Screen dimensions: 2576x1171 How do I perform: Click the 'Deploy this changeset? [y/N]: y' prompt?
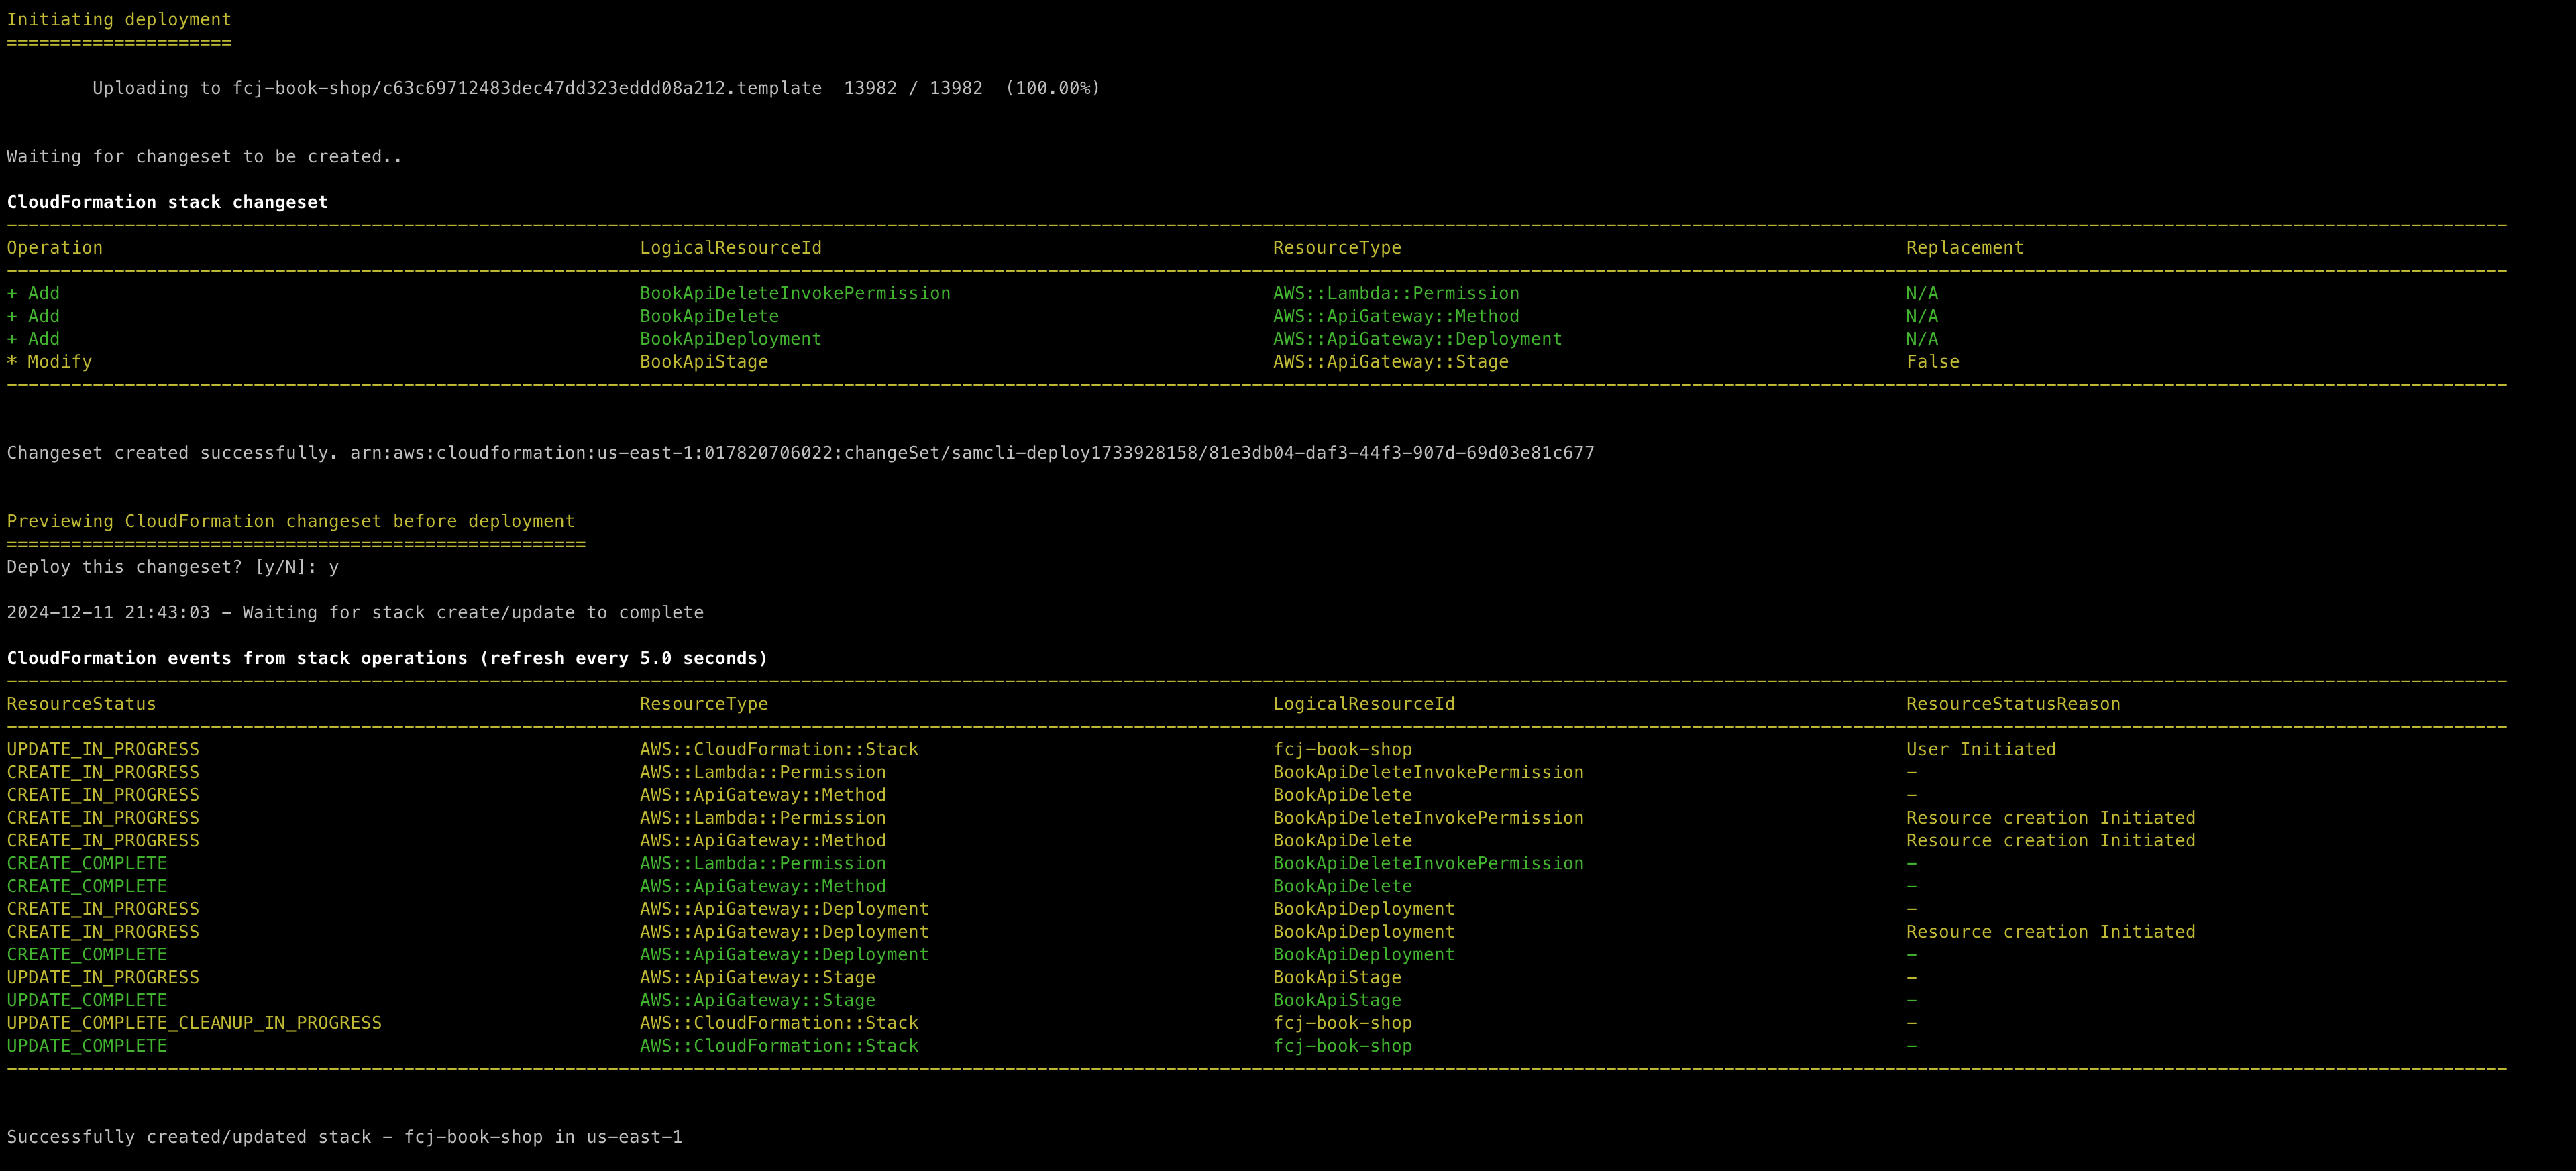[x=173, y=567]
